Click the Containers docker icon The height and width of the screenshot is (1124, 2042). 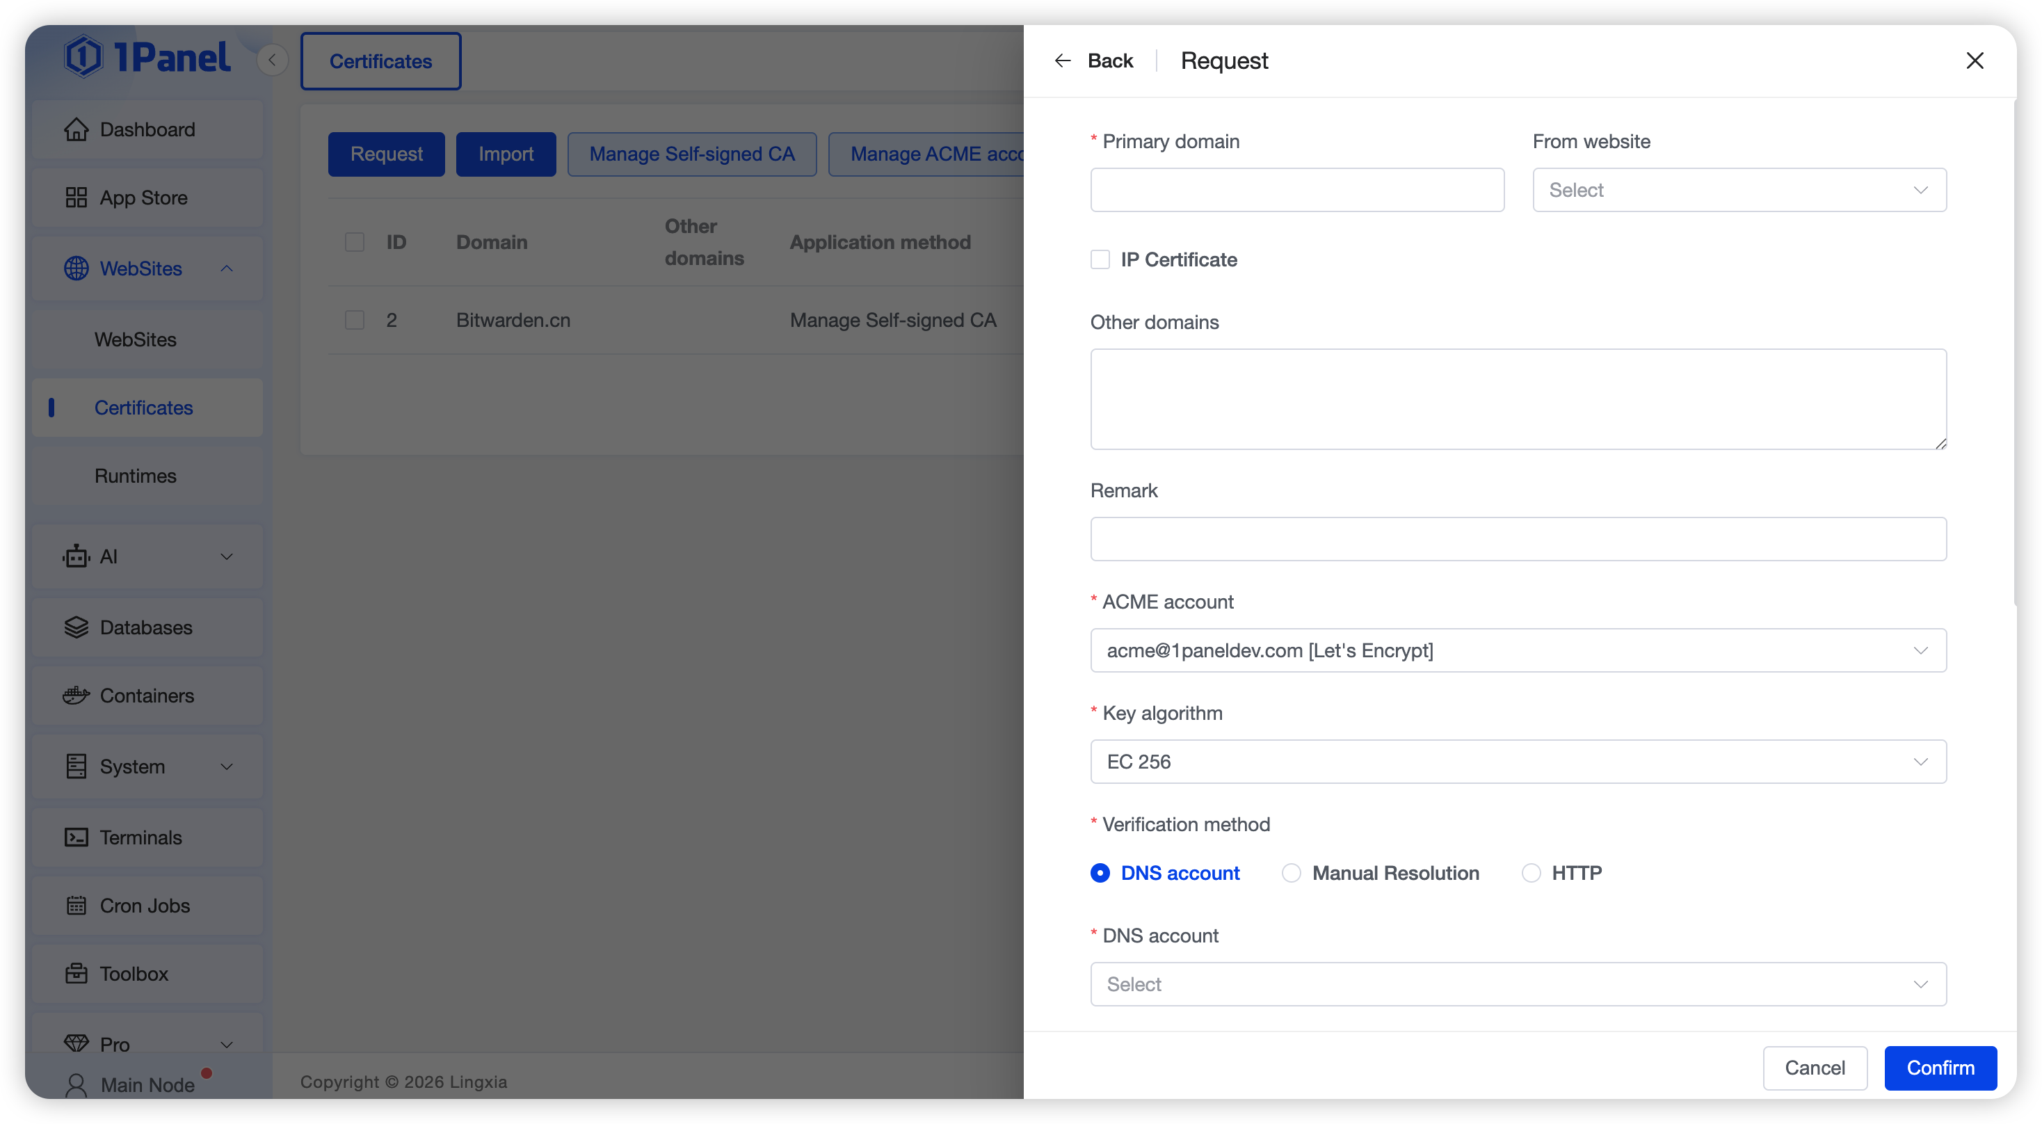76,695
